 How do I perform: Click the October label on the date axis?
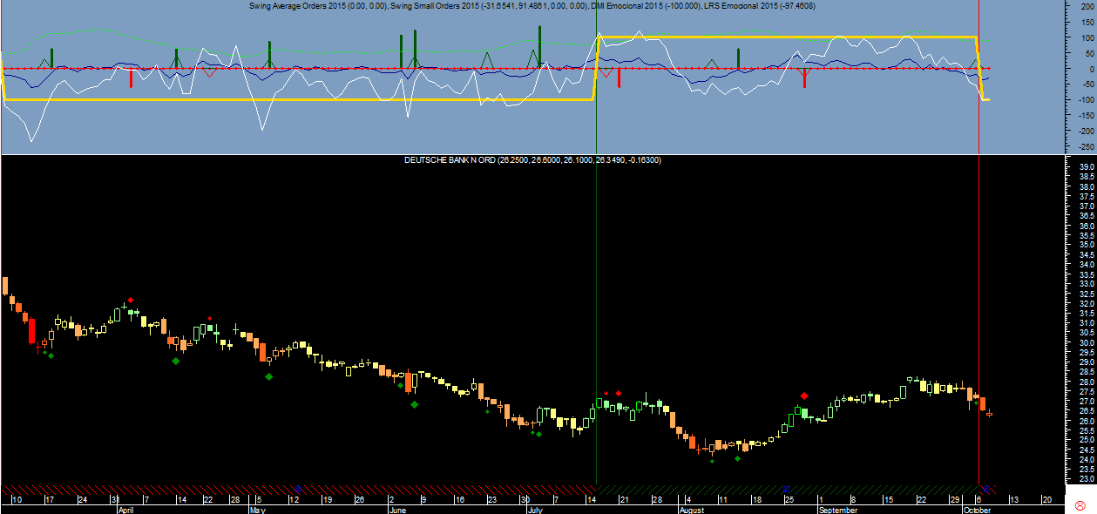[978, 510]
